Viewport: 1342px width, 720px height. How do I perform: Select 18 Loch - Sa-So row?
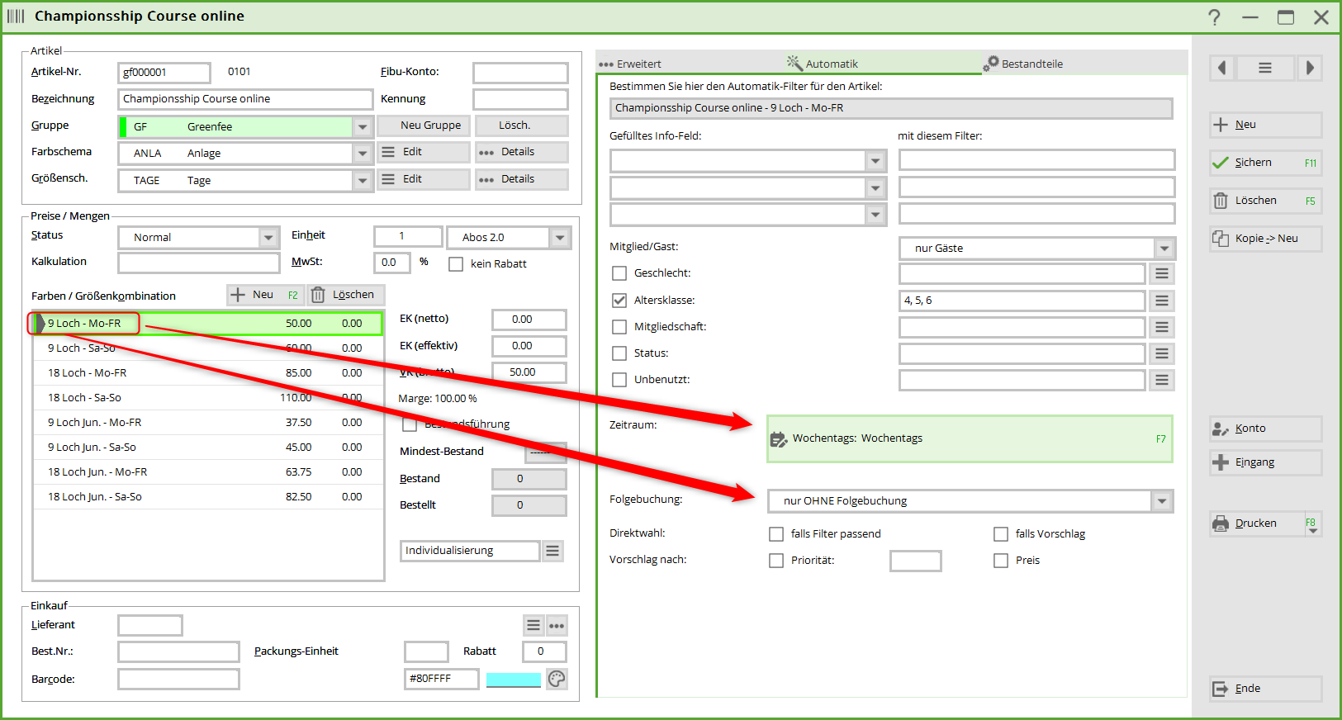[208, 398]
